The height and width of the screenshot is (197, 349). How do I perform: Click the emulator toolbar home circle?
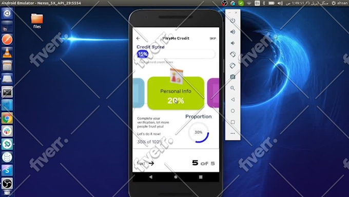(x=232, y=111)
